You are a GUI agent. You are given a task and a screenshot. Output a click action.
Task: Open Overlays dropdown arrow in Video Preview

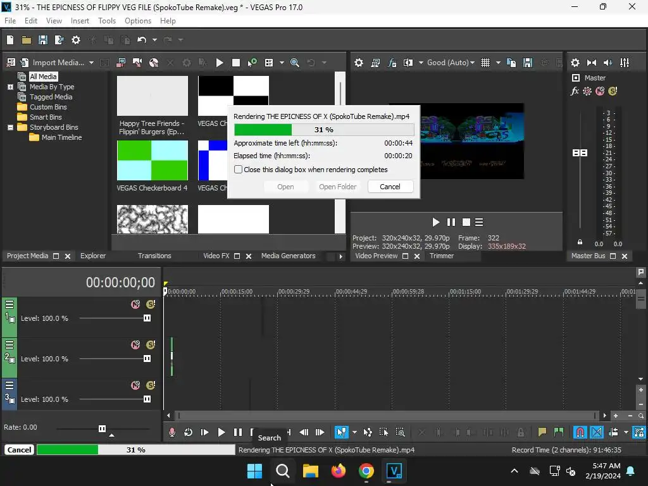click(x=498, y=63)
